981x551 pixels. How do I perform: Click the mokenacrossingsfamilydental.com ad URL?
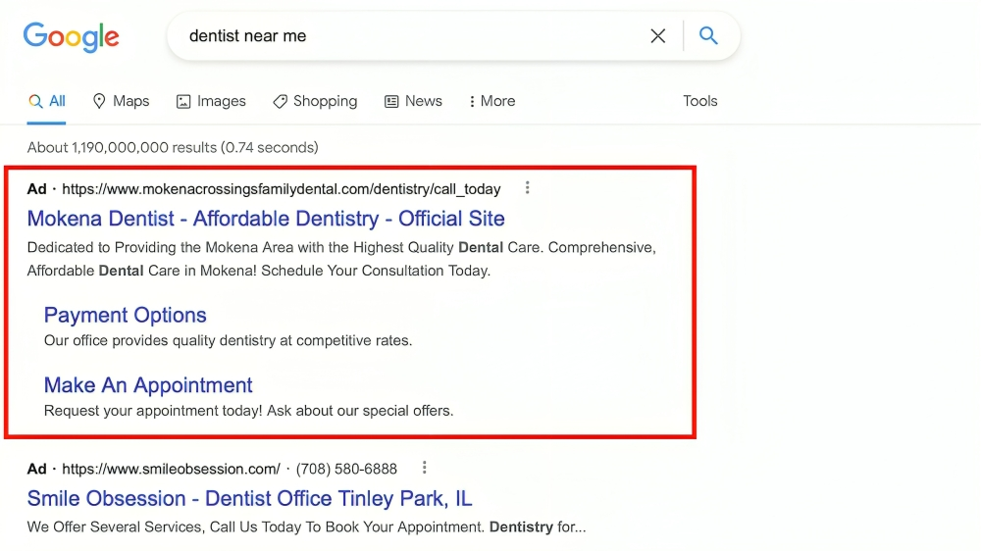tap(281, 189)
